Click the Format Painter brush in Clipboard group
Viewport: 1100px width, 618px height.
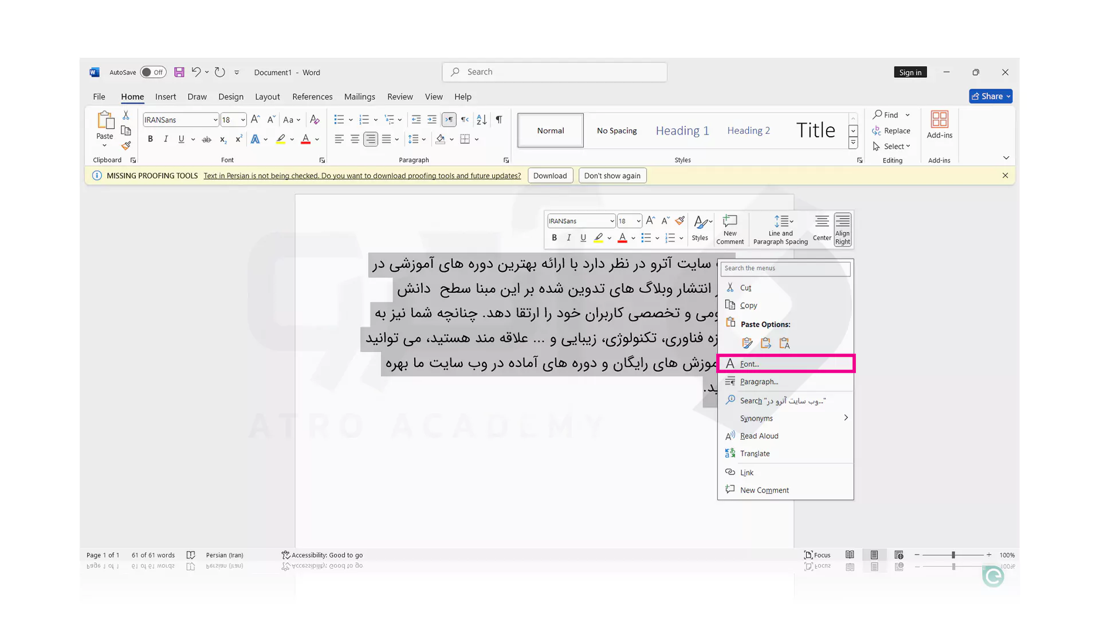(126, 145)
